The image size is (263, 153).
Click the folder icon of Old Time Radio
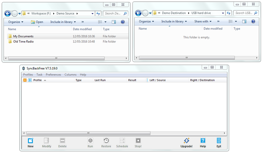10,41
